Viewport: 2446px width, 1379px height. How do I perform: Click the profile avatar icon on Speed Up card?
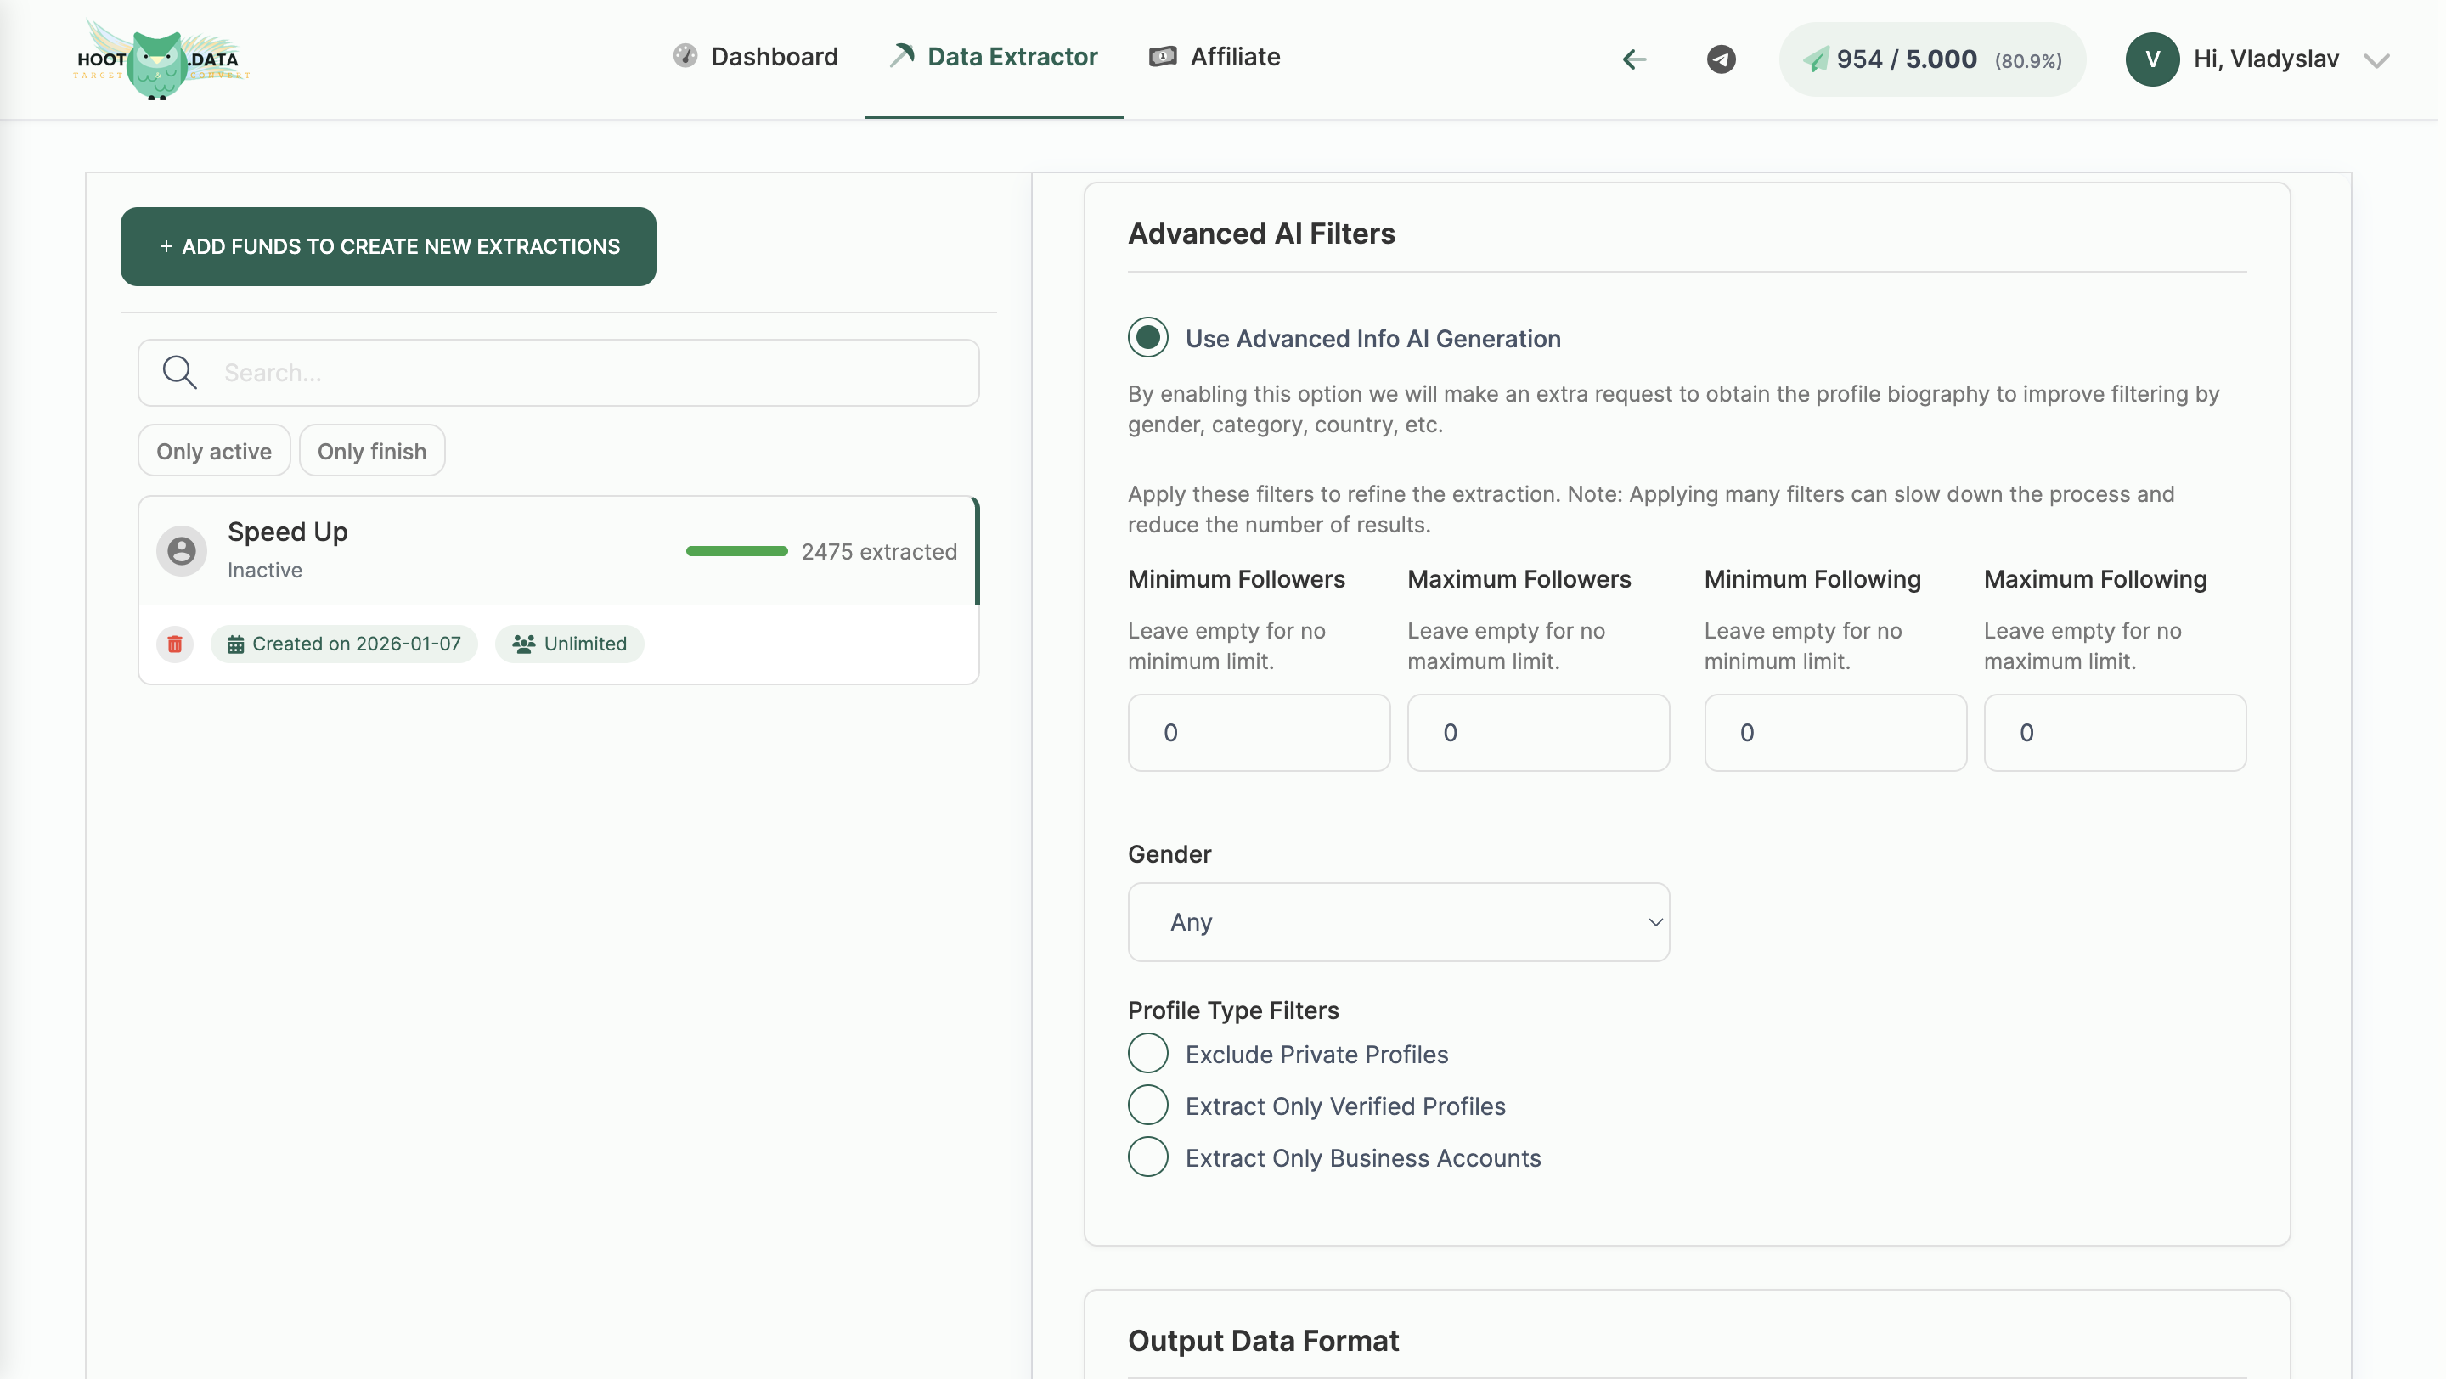pos(180,550)
